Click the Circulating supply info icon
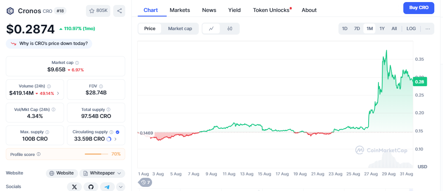 tap(111, 132)
